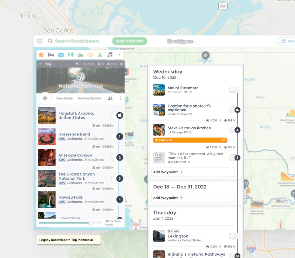Screen dimensions: 295x258
Task: Click the note icon beside LA Grange, KY
Action: [190, 132]
